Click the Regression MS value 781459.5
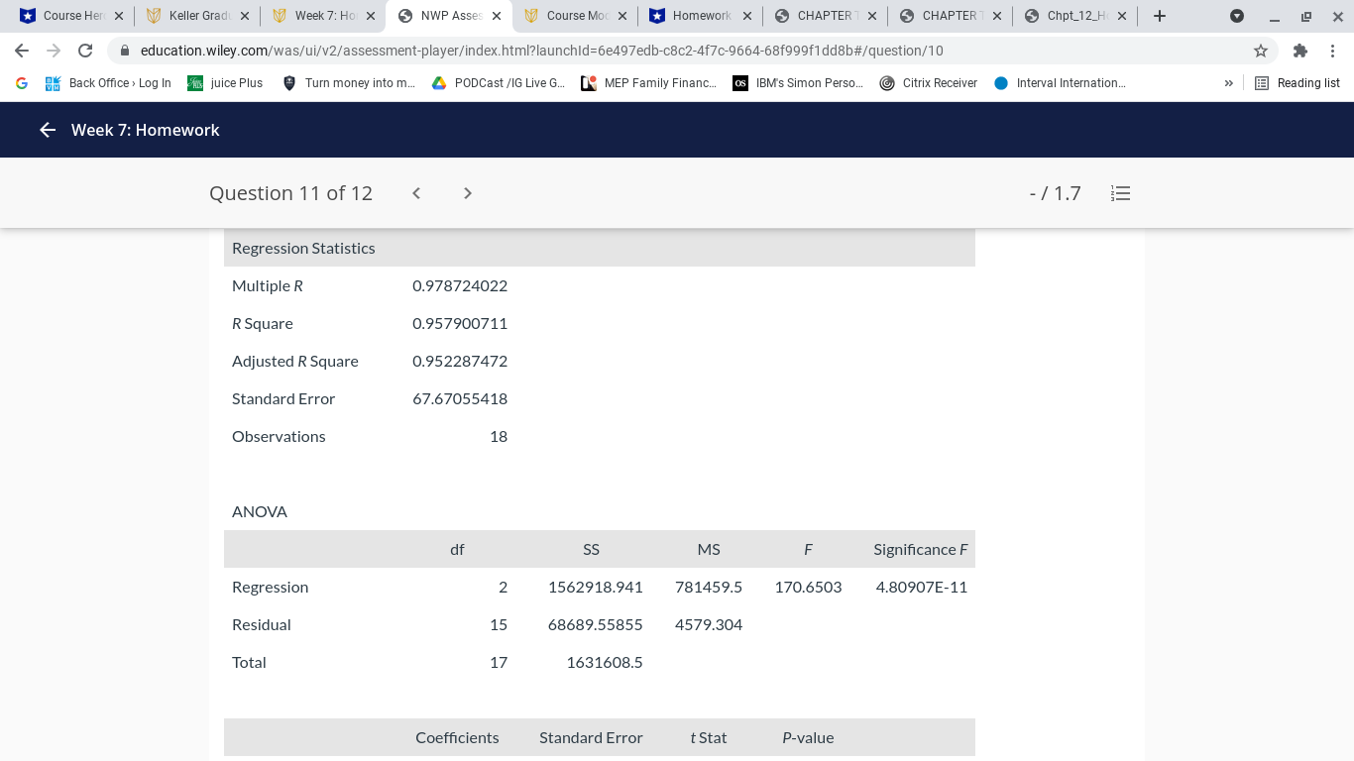This screenshot has height=761, width=1354. click(709, 587)
